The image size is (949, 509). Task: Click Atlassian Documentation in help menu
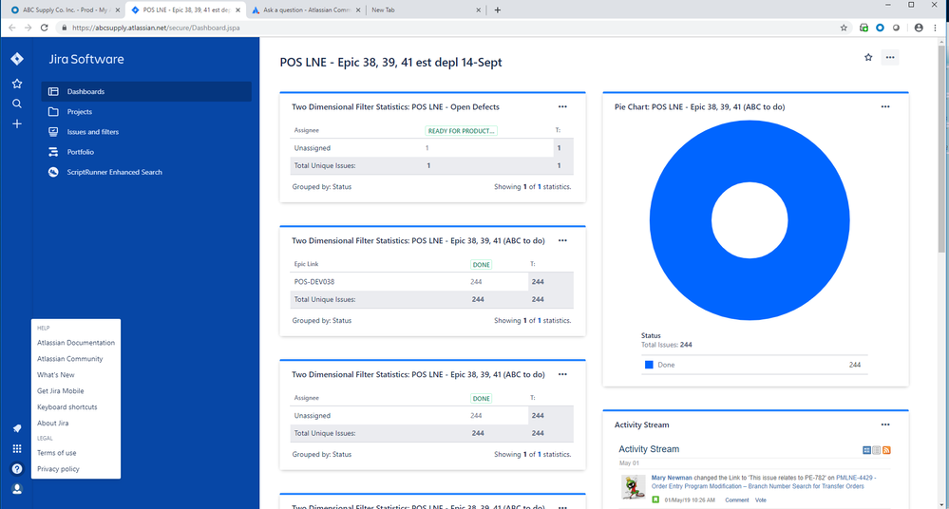pos(76,343)
